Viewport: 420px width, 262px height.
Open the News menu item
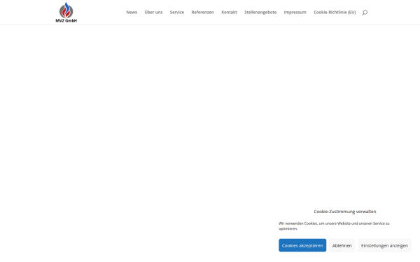132,13
